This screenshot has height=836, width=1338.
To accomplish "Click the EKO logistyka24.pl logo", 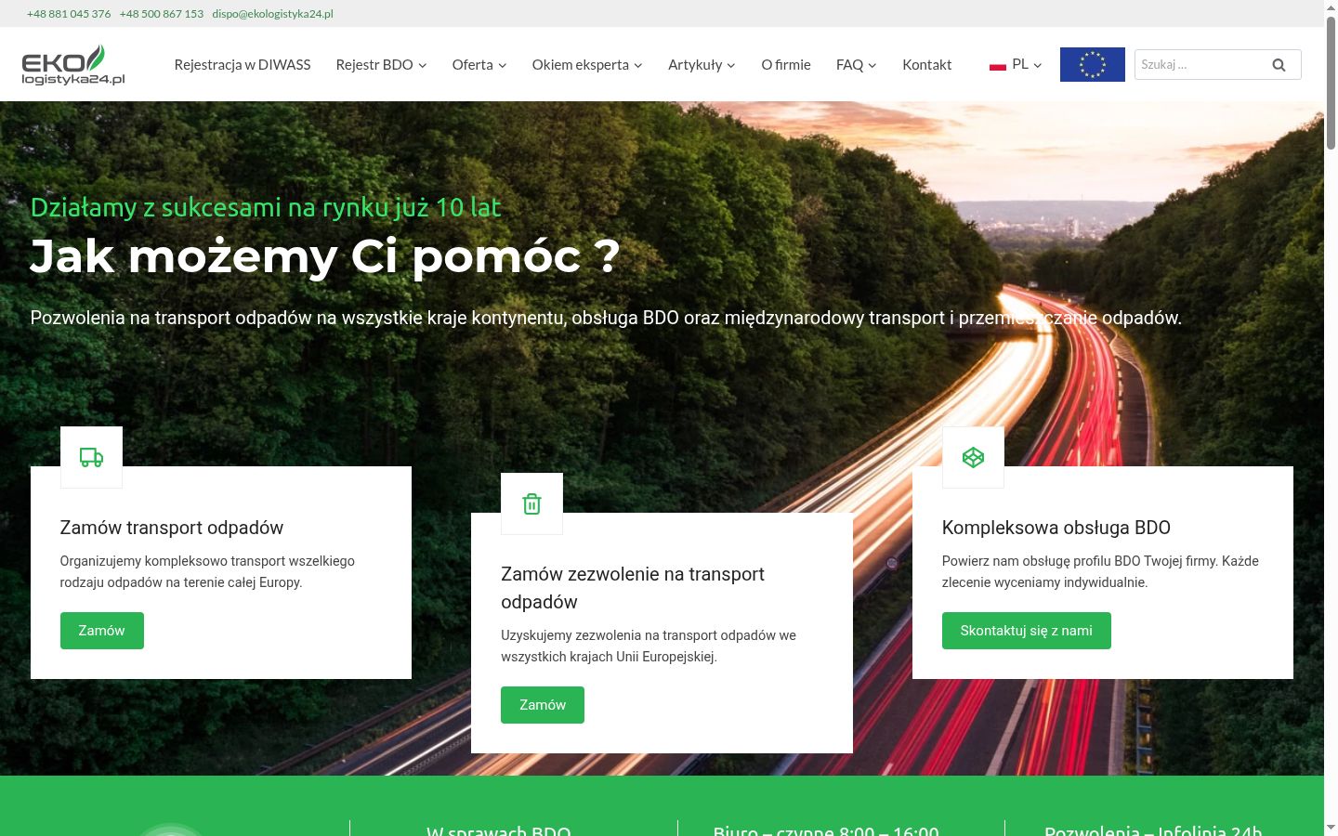I will pos(73,65).
